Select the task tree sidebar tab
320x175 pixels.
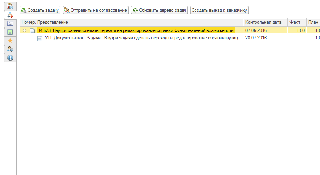pyautogui.click(x=11, y=15)
